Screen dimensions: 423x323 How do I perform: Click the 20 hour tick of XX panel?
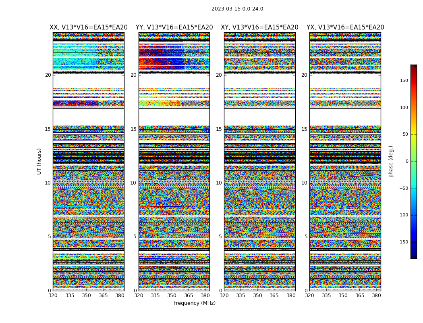[x=48, y=75]
